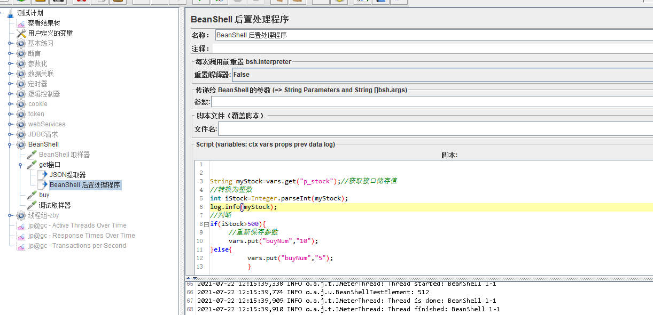Click the gear icon of 参数化 thread group

pyautogui.click(x=21, y=63)
